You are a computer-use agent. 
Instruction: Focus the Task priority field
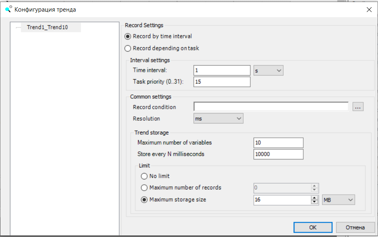pyautogui.click(x=222, y=82)
